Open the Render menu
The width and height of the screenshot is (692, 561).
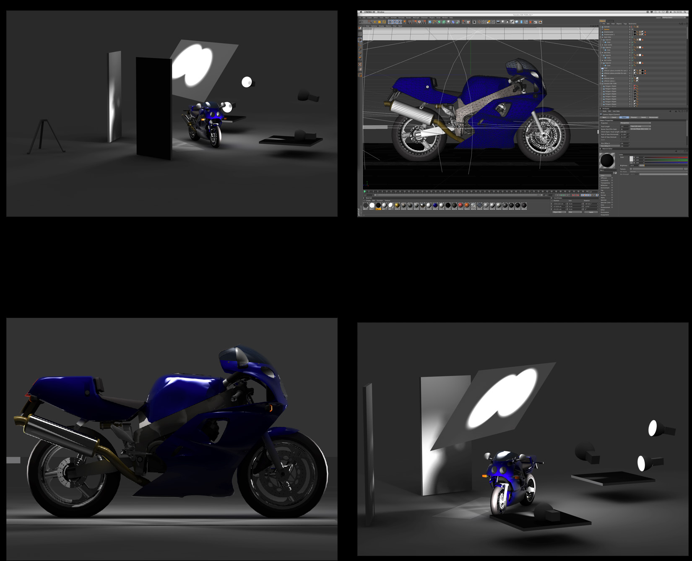click(x=408, y=18)
